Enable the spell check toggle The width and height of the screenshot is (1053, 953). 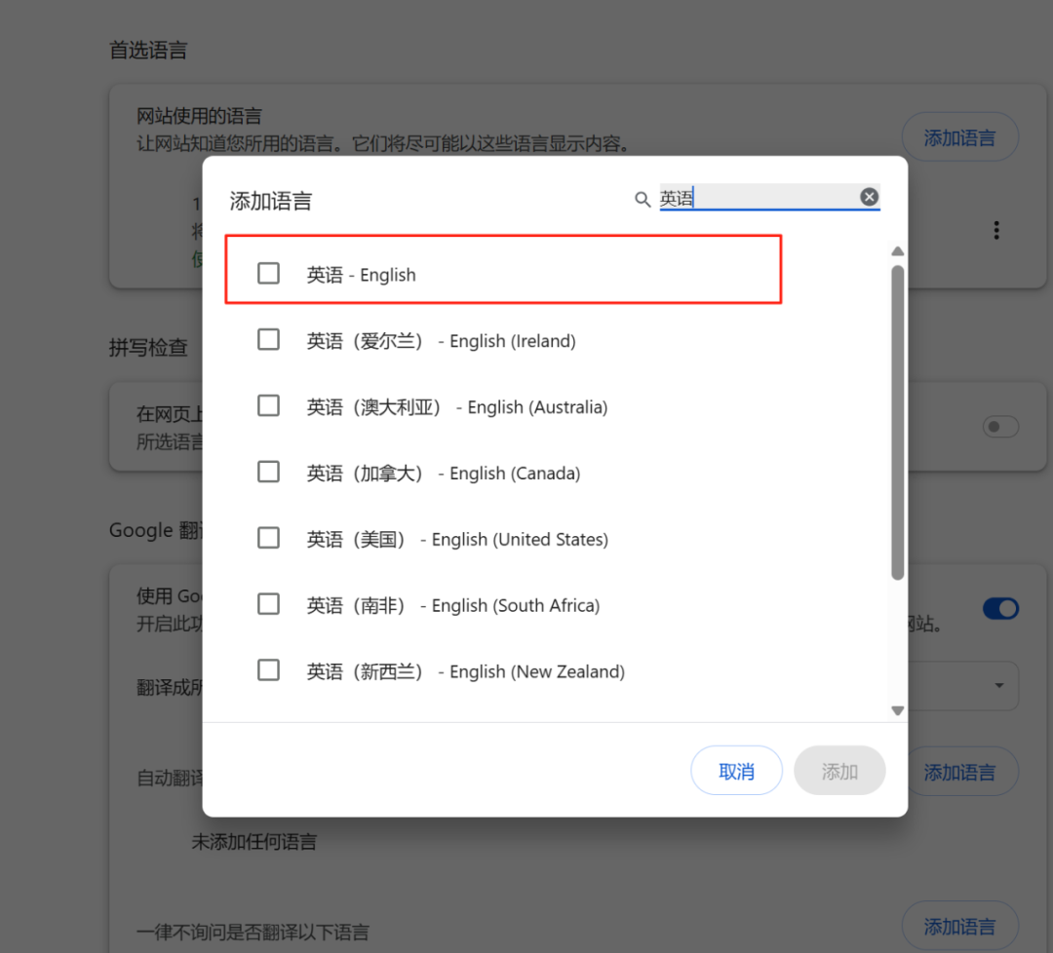(x=1000, y=426)
